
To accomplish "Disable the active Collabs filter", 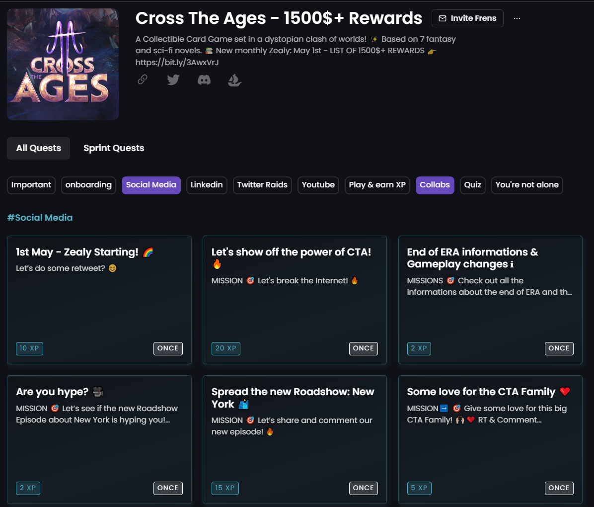I will (x=435, y=185).
